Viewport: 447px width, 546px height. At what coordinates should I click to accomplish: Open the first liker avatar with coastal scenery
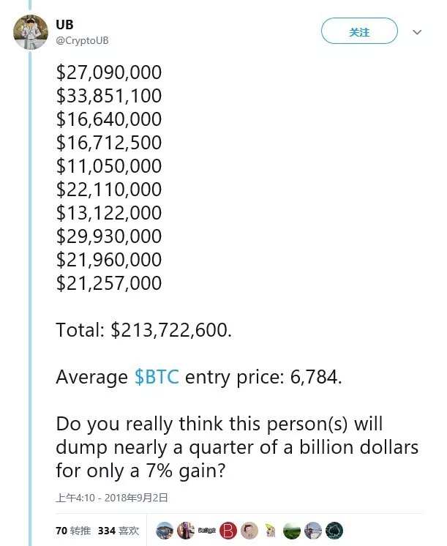[x=165, y=531]
